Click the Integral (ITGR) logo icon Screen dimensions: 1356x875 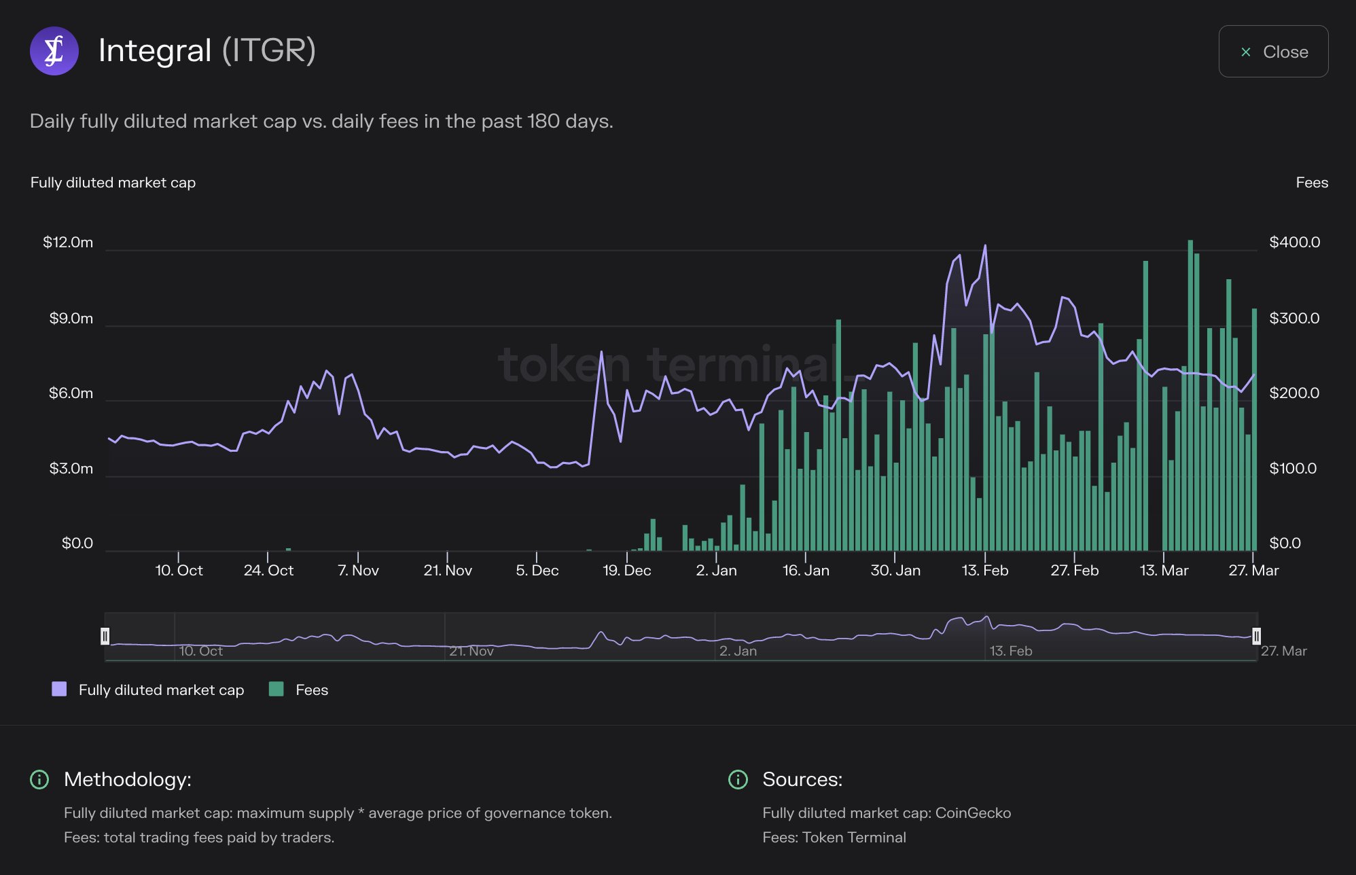point(54,50)
